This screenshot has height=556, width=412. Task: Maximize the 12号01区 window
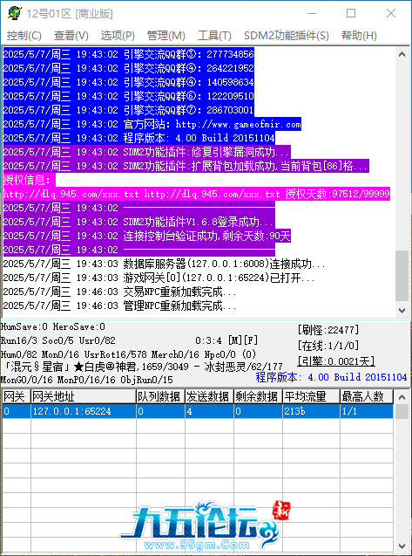(351, 13)
